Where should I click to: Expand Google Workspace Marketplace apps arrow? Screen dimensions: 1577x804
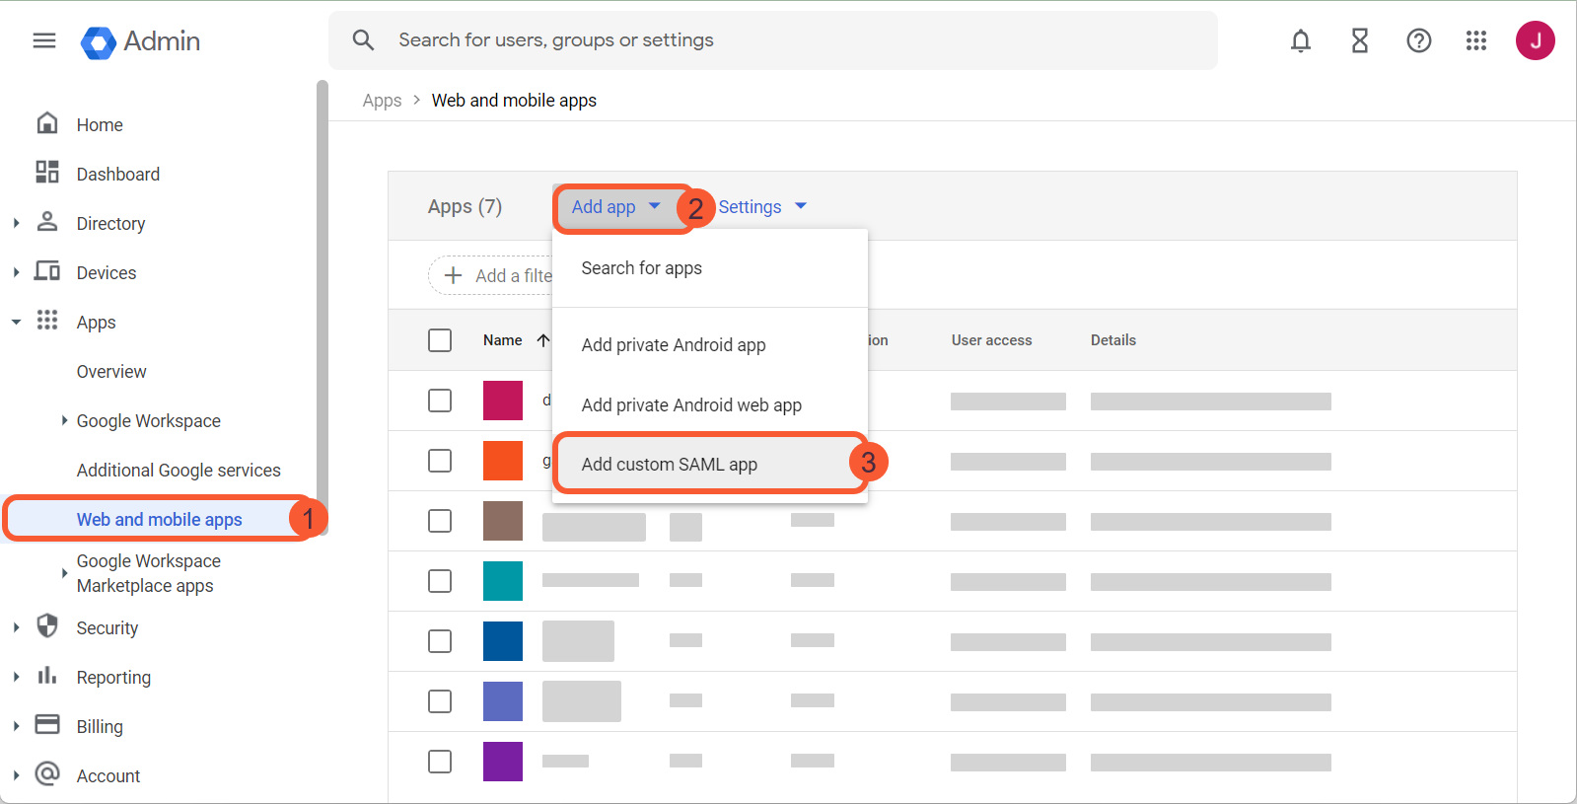click(64, 573)
